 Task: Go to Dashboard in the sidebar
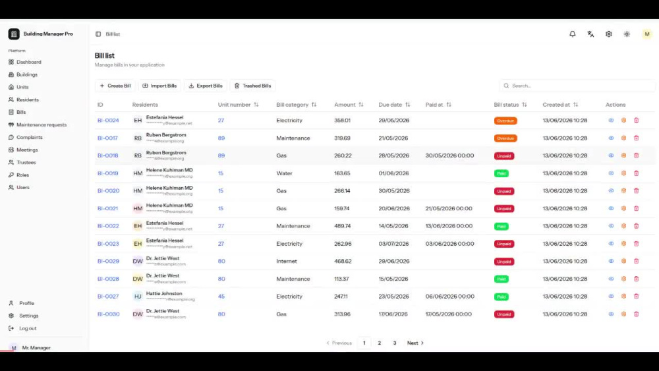[25, 62]
